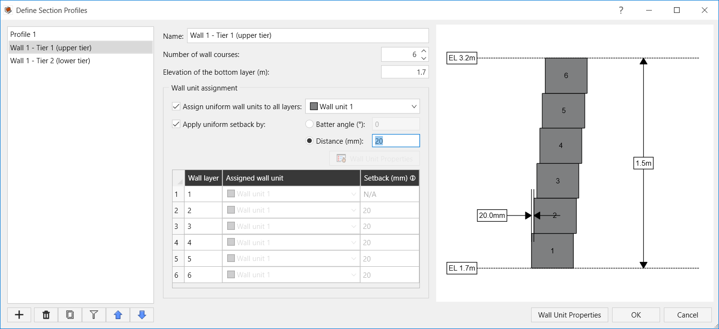Click the Assigned wall unit column header

[291, 178]
